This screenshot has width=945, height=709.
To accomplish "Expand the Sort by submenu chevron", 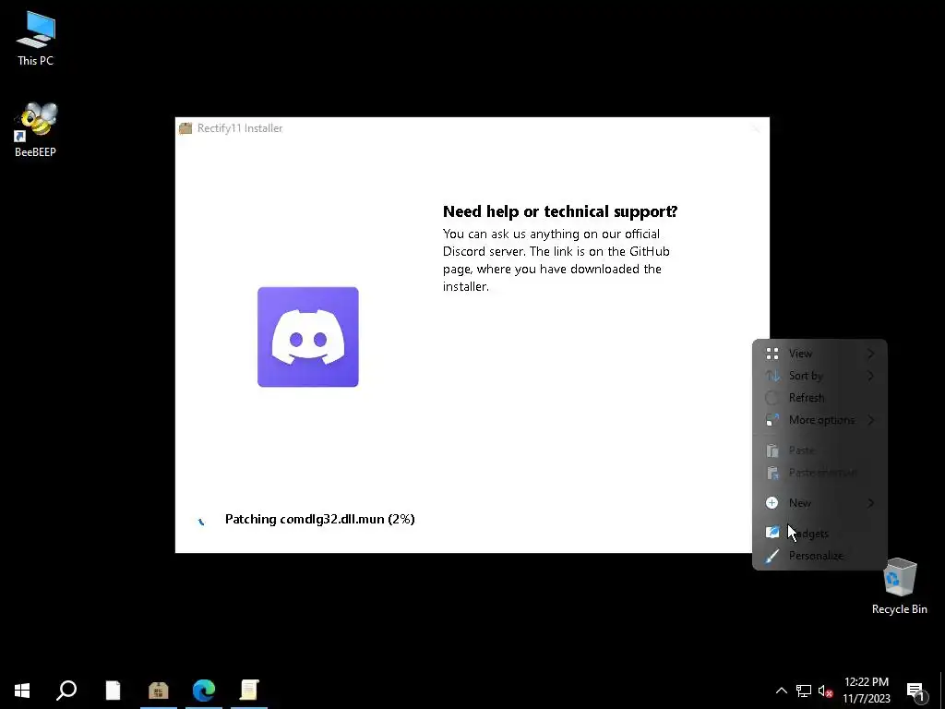I will coord(871,376).
